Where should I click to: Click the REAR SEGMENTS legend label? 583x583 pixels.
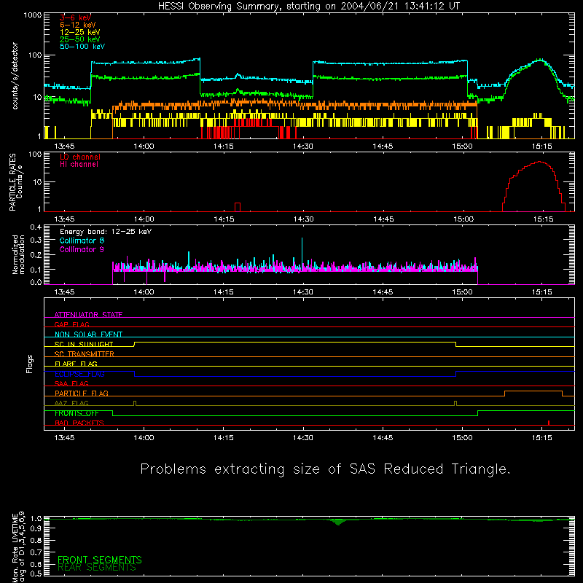(x=97, y=567)
